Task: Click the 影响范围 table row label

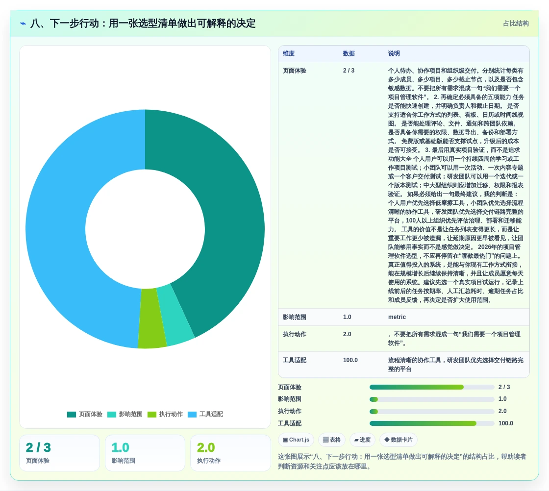Action: (x=295, y=317)
